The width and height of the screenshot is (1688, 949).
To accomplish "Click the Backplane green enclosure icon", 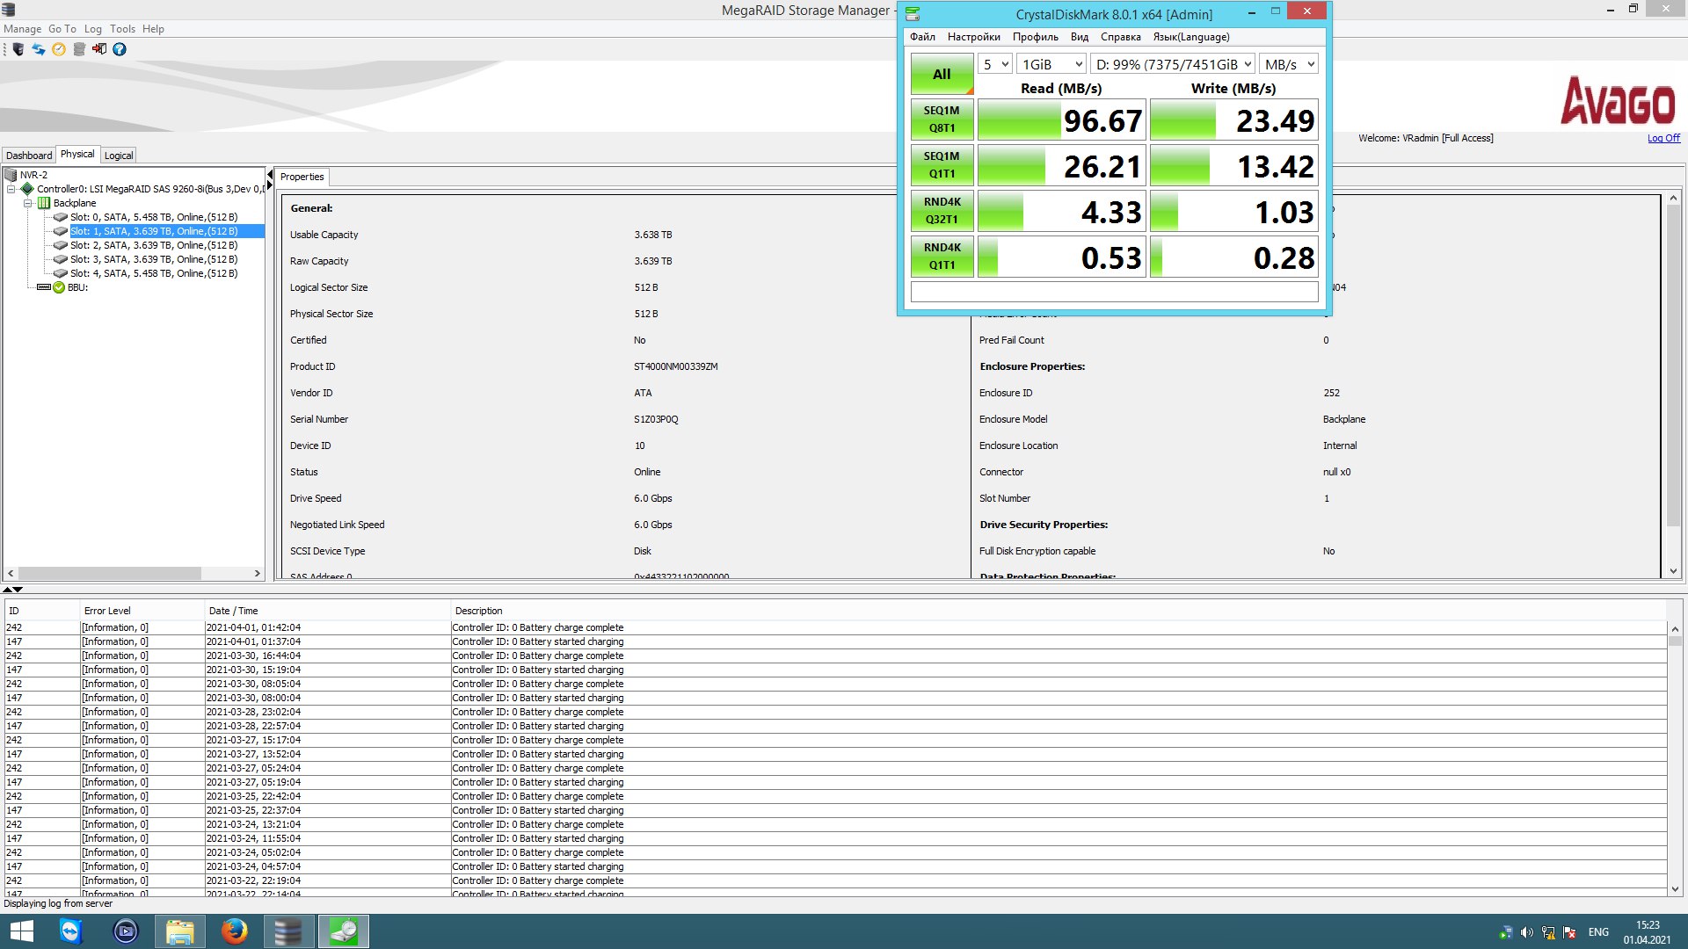I will (x=44, y=203).
